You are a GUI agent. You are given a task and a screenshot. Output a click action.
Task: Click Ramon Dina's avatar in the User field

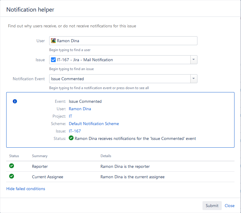pyautogui.click(x=53, y=40)
